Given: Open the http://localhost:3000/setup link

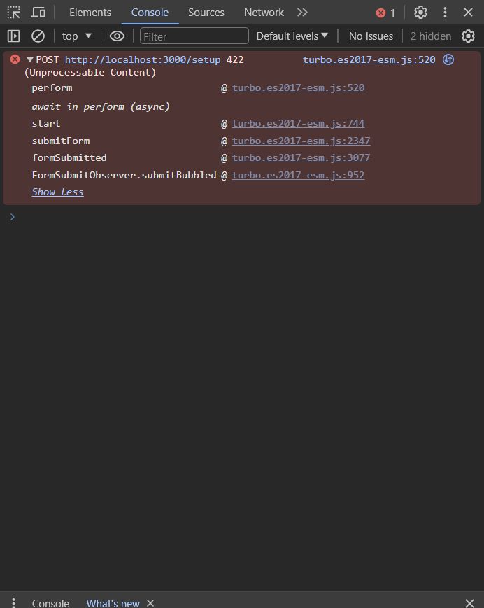Looking at the screenshot, I should [x=143, y=59].
